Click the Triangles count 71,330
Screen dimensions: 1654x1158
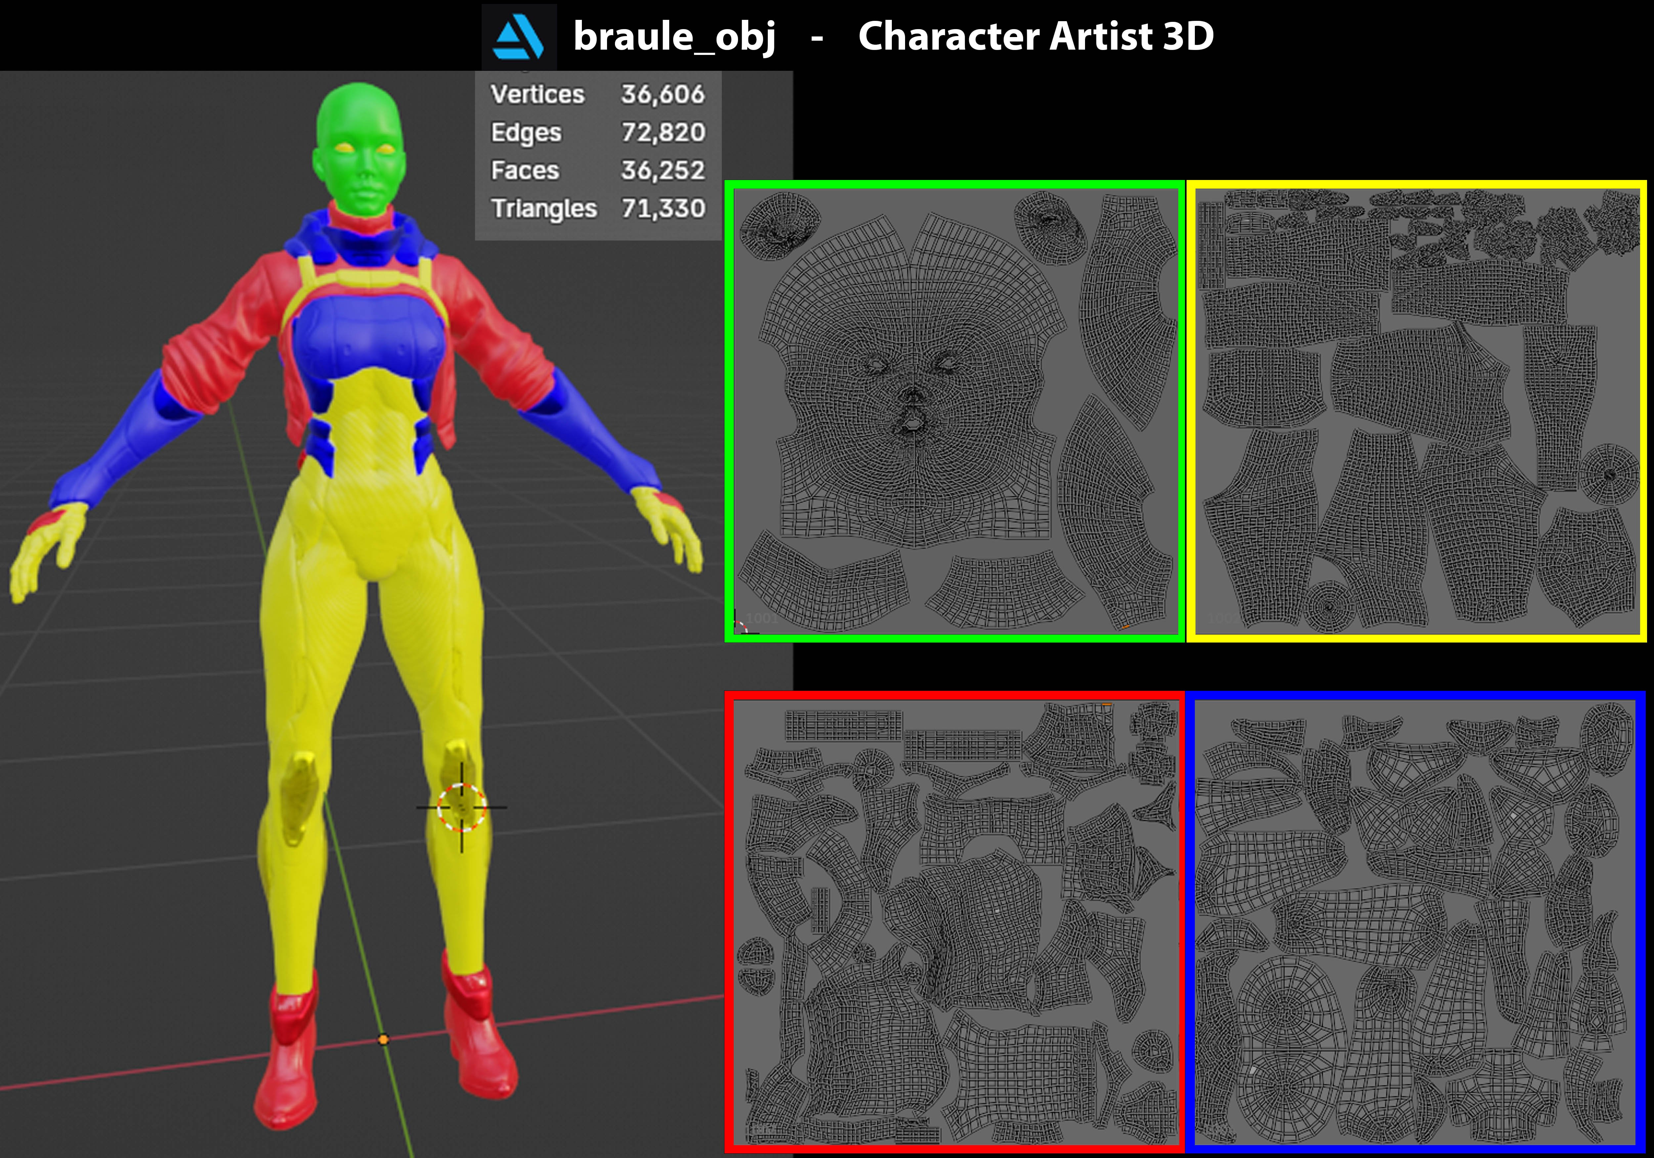tap(663, 208)
